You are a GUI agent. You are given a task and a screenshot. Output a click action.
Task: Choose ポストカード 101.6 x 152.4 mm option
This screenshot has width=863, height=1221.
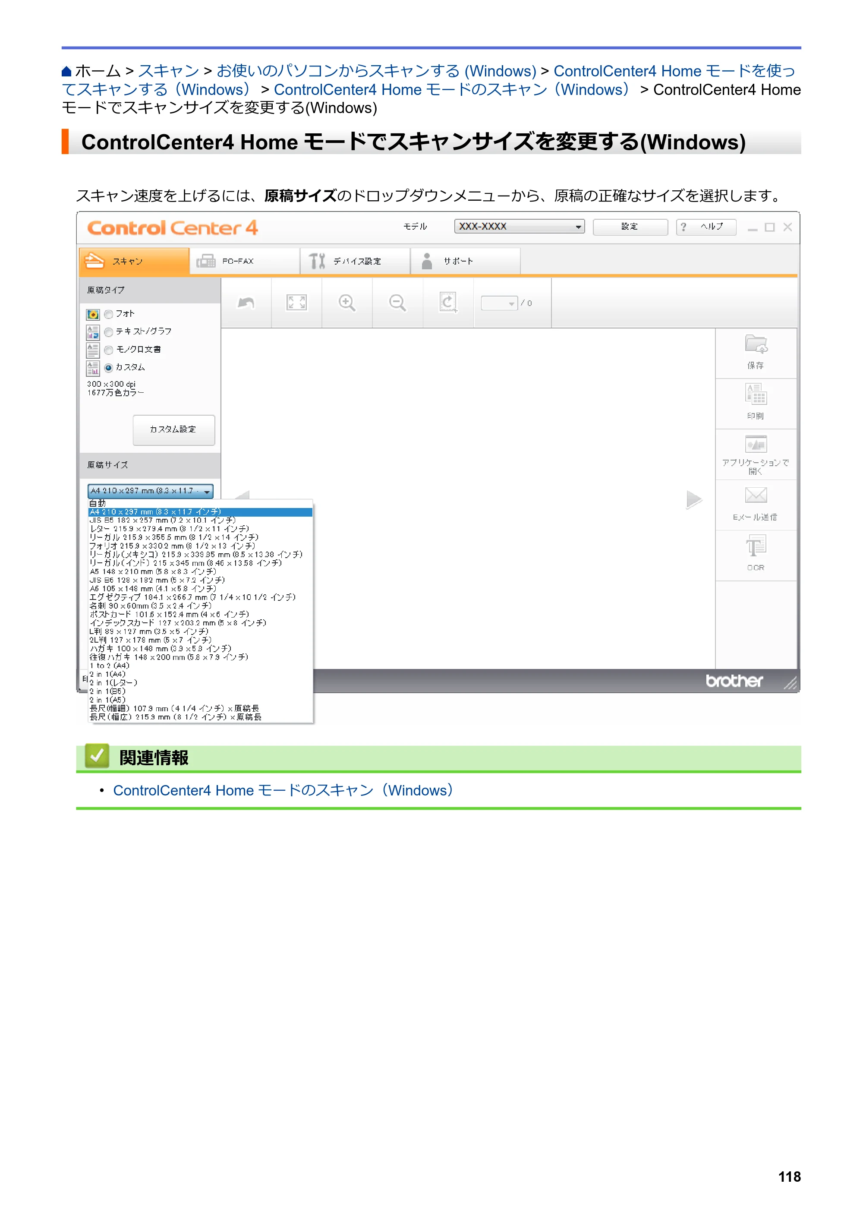pyautogui.click(x=200, y=615)
